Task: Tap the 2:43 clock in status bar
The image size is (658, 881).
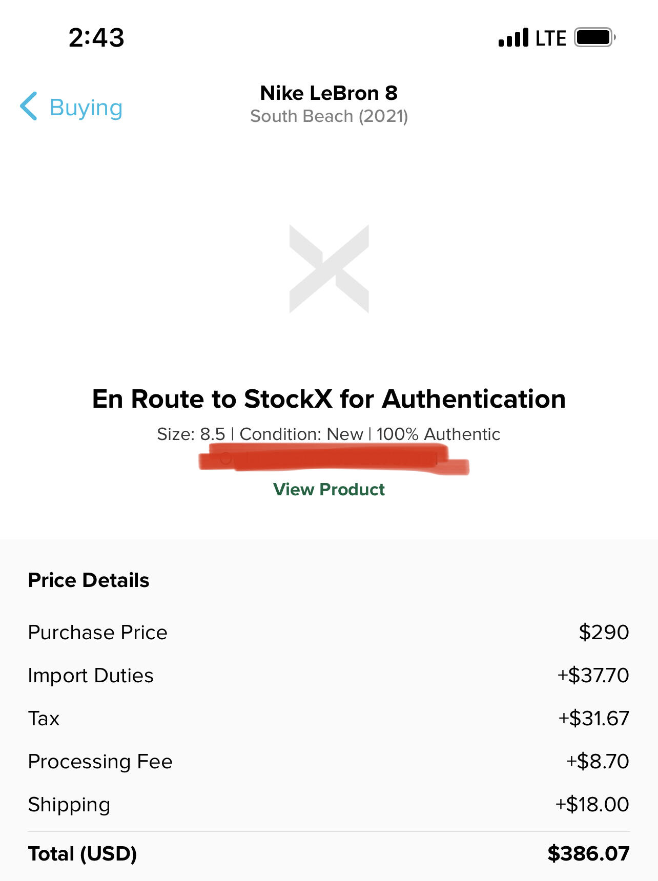Action: tap(96, 37)
